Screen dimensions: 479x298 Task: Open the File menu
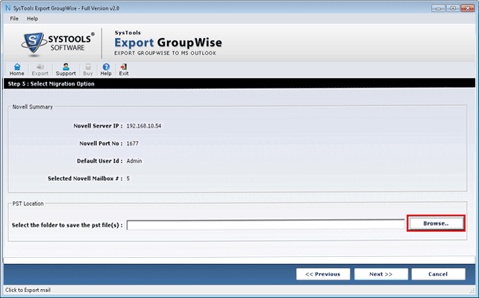(14, 18)
